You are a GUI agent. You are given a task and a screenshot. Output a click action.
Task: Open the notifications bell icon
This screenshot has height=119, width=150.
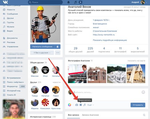[x=68, y=2]
